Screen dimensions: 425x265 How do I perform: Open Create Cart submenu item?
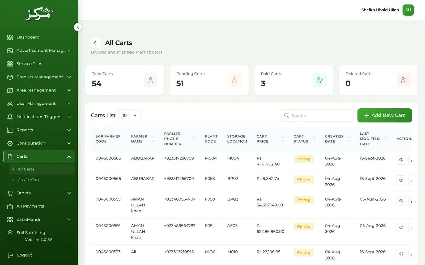(42, 180)
